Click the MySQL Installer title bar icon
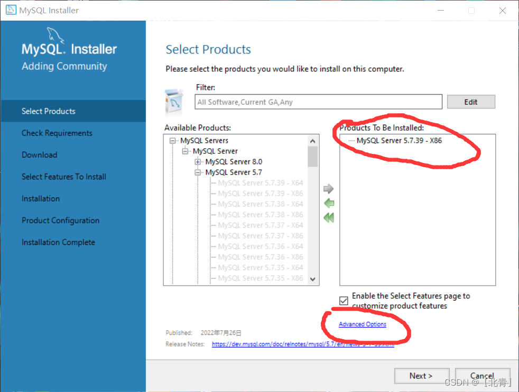Screen dimensions: 519x392 pyautogui.click(x=11, y=10)
